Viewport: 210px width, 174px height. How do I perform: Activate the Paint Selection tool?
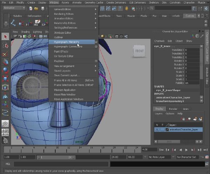click(5, 54)
